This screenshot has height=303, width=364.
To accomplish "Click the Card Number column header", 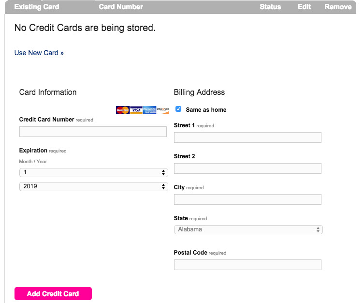I will [121, 7].
